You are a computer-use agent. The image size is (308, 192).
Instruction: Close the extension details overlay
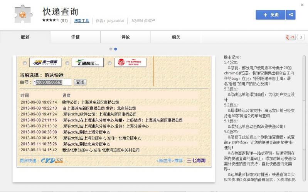click(302, 5)
